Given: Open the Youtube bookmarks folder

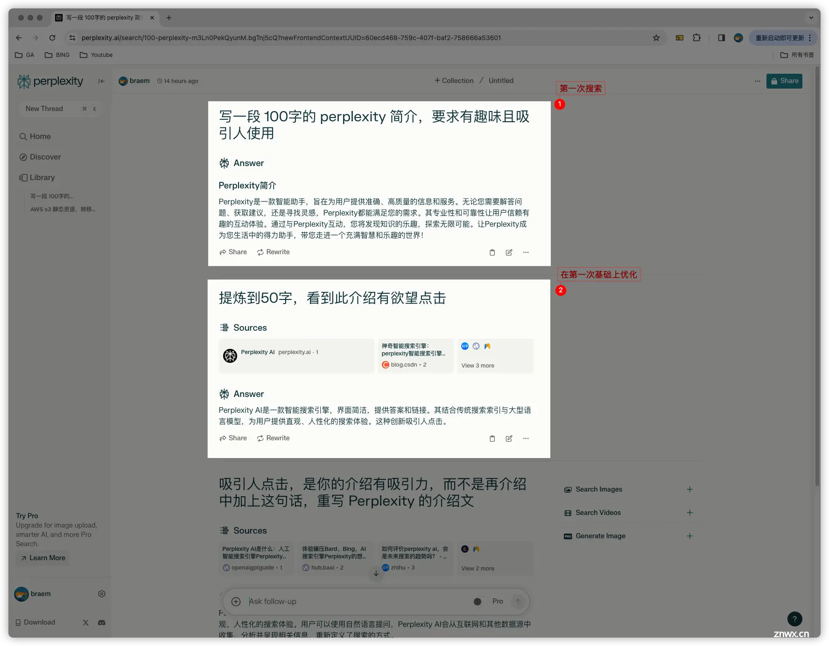Looking at the screenshot, I should coord(96,55).
